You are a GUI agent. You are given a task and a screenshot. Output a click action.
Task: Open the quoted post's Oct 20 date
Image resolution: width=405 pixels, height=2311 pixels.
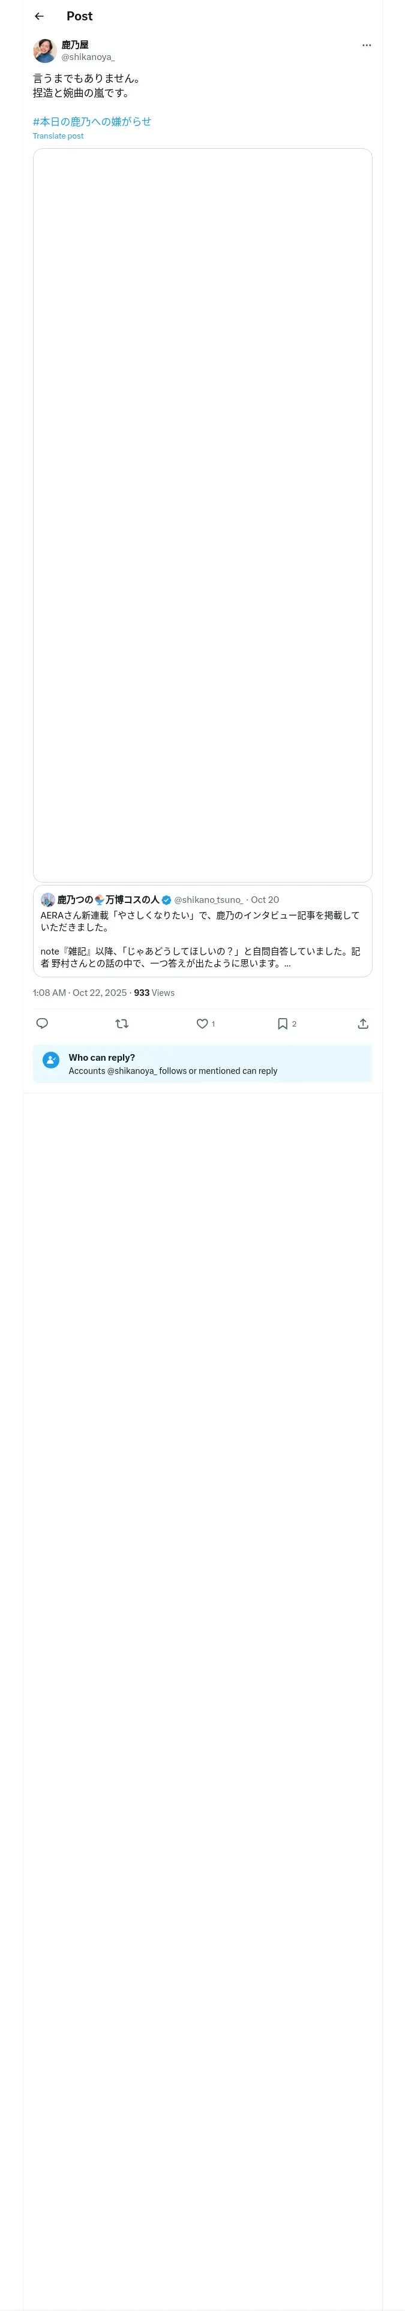[265, 900]
